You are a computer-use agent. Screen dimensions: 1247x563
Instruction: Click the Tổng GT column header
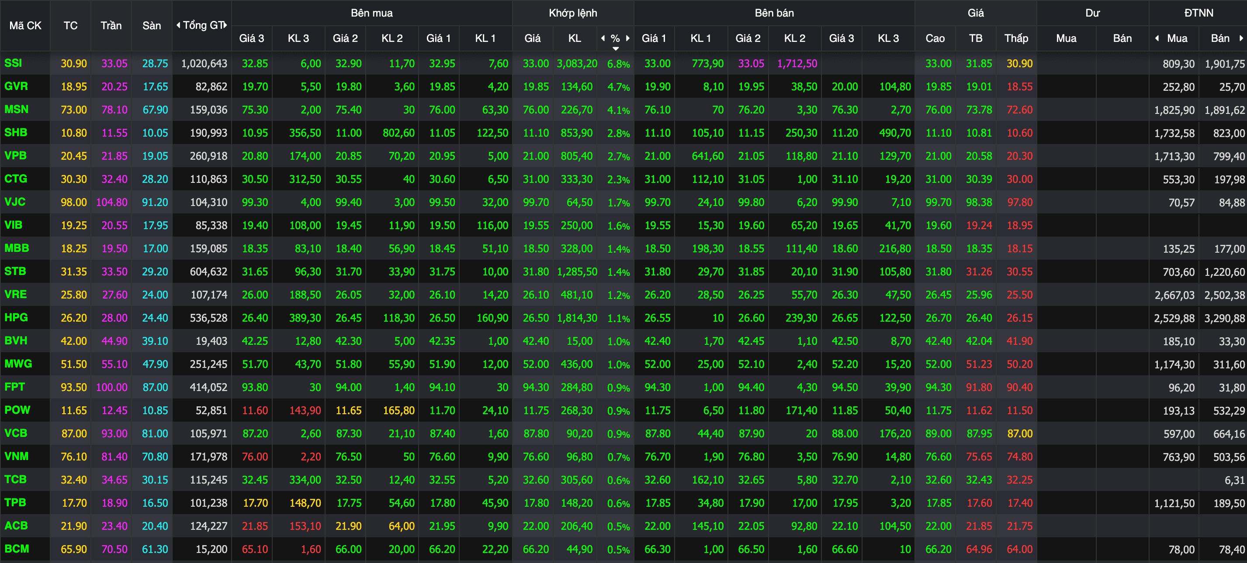point(203,25)
